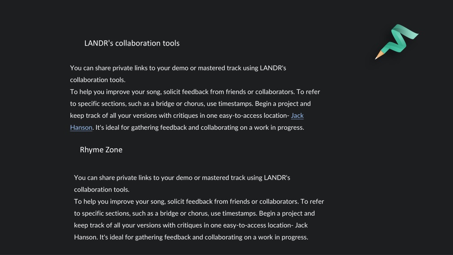Click word "timestamps" in the LANDR's collaboration section

[x=235, y=104]
